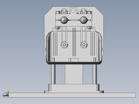
Task: Select the left foot flange of the pedestal
Action: click(x=46, y=92)
